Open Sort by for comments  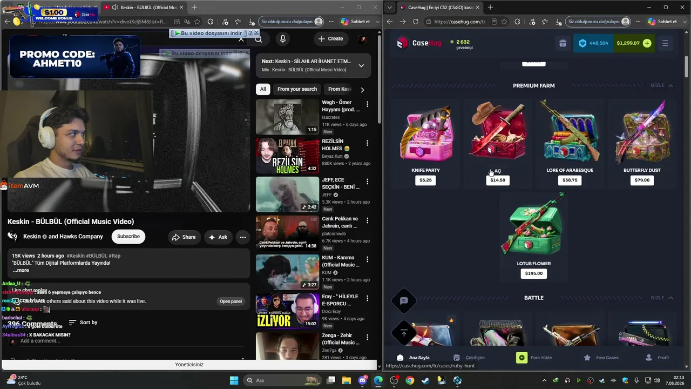tap(83, 323)
